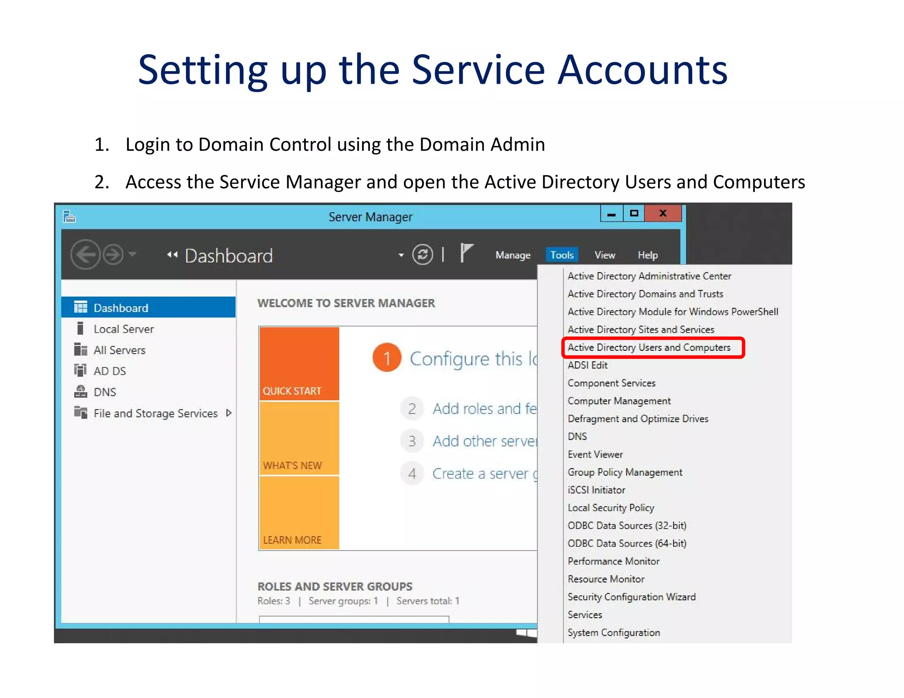Expand File and Storage Services arrow
The width and height of the screenshot is (904, 698).
click(x=229, y=413)
